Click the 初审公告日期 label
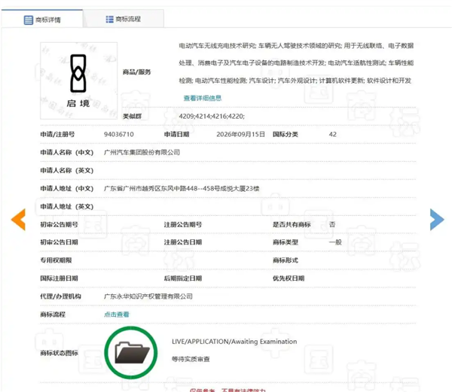The image size is (452, 392). click(59, 242)
